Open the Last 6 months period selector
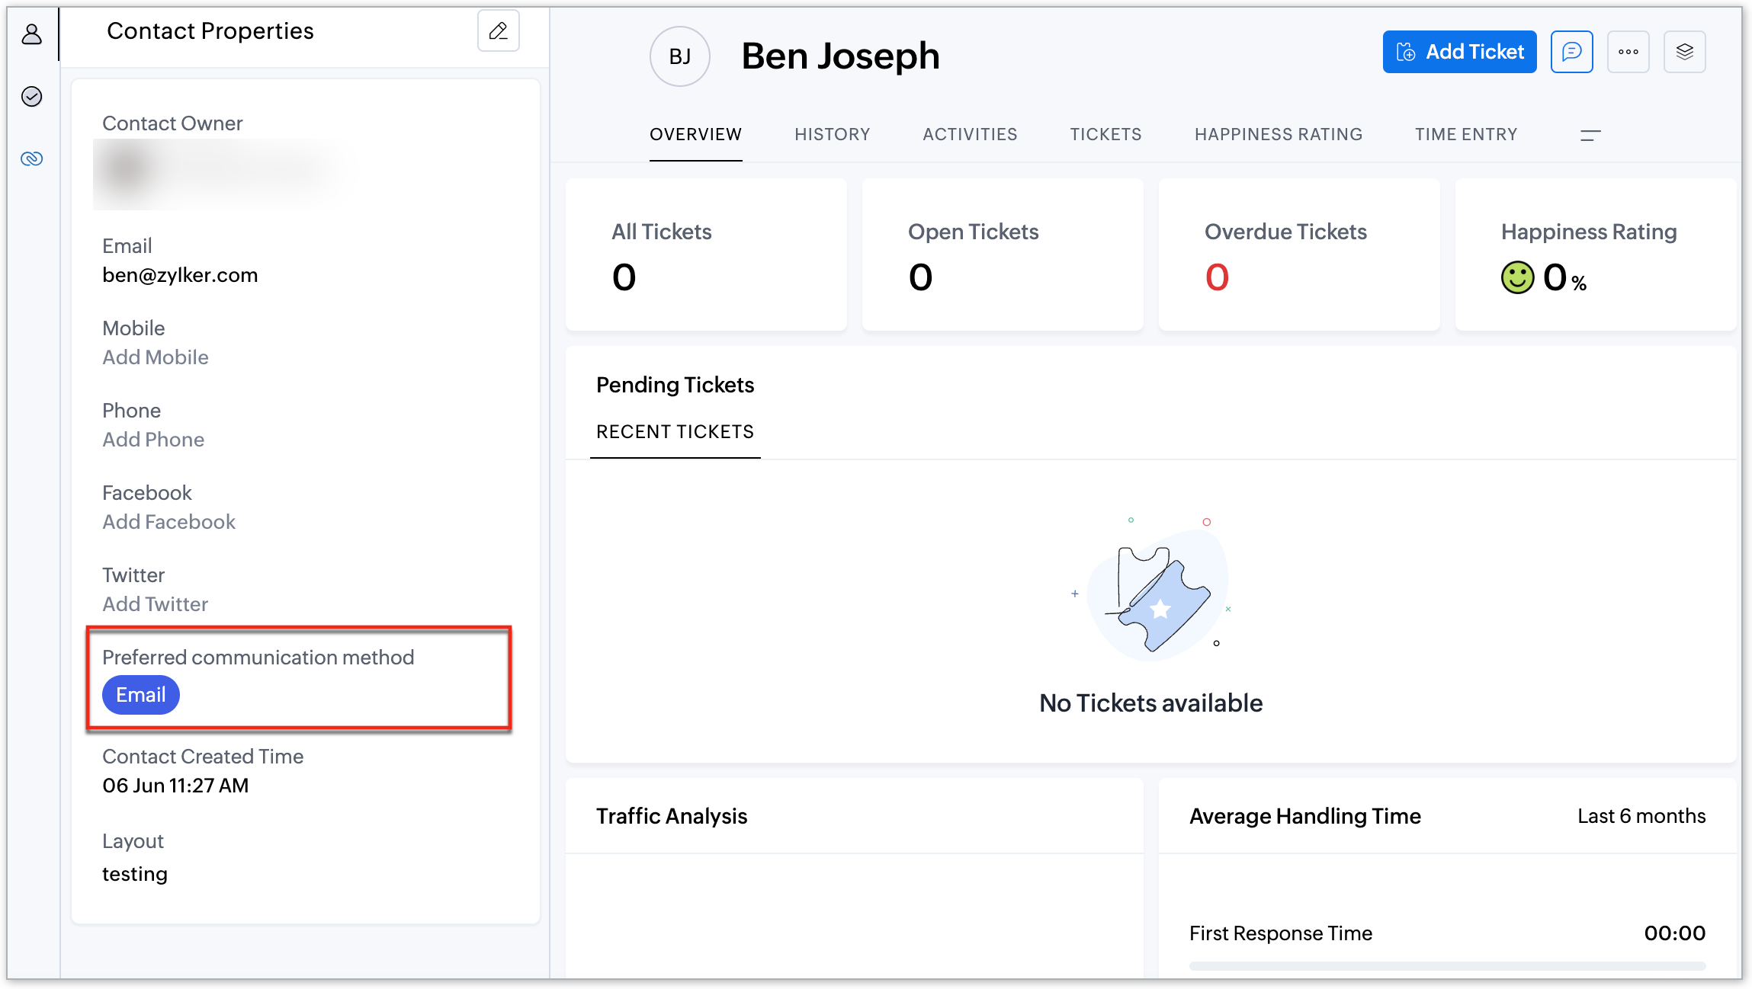This screenshot has height=989, width=1752. [1641, 816]
